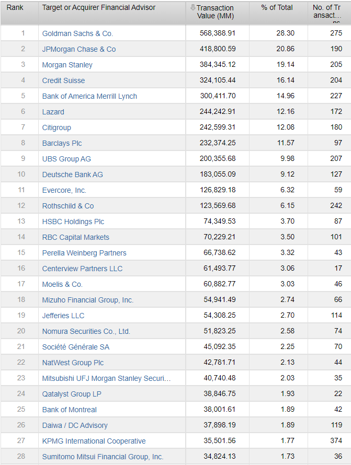This screenshot has width=351, height=465.
Task: Click the Credit Suisse link
Action: point(63,80)
